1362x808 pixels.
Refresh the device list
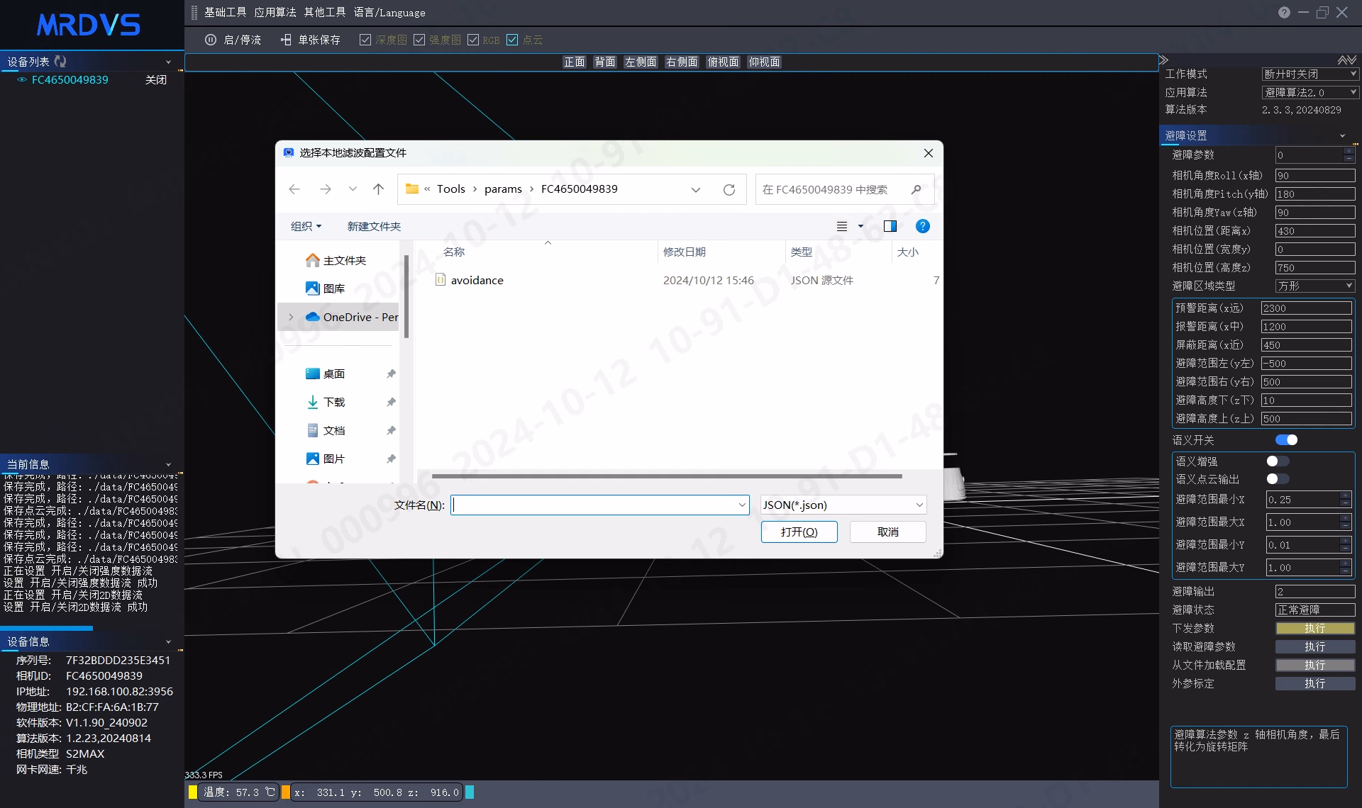coord(60,62)
